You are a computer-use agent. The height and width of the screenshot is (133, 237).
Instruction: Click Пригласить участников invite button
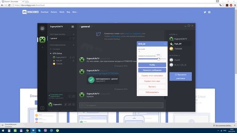tap(181, 76)
